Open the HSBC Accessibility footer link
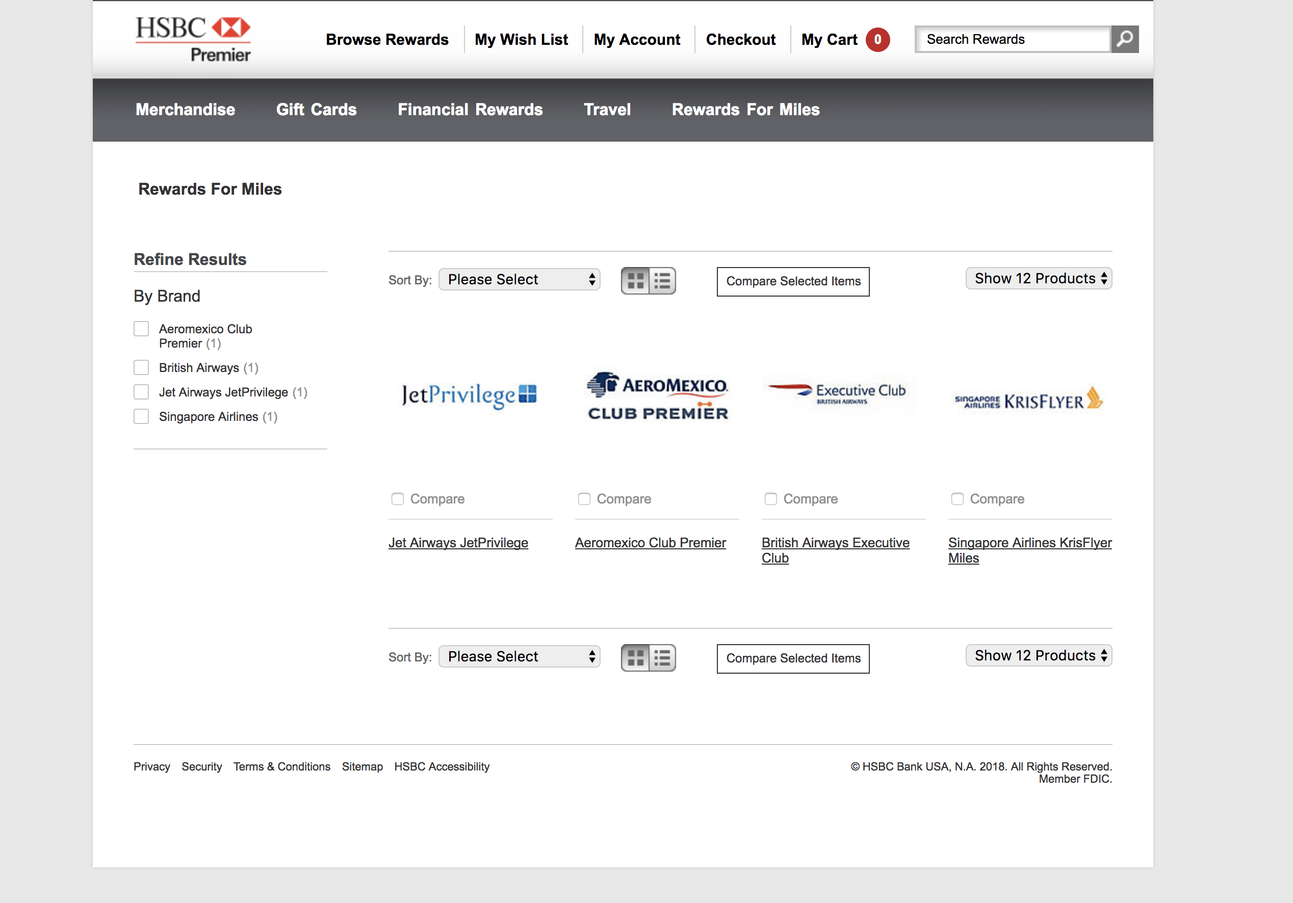 pos(442,767)
